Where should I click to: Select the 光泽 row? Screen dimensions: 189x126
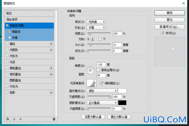tap(29, 62)
